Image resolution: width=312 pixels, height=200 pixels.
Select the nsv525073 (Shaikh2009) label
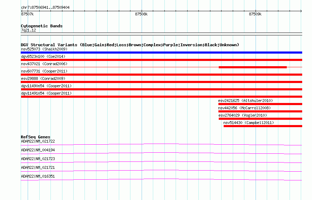44,49
